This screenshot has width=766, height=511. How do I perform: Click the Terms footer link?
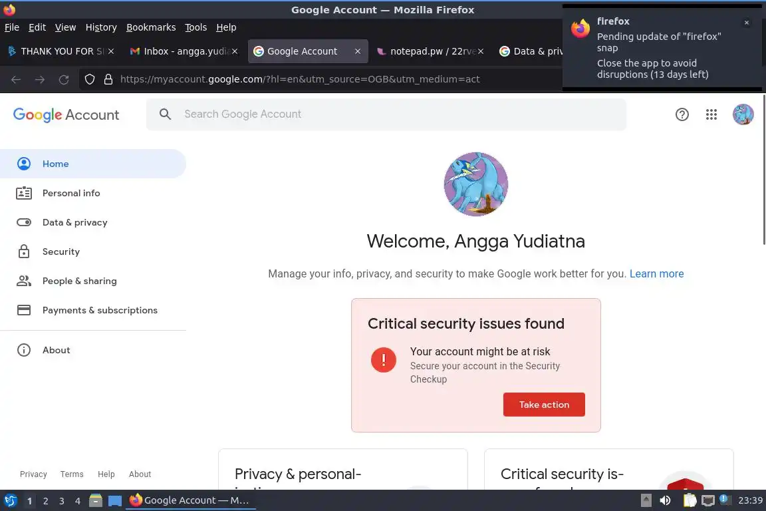[x=72, y=474]
